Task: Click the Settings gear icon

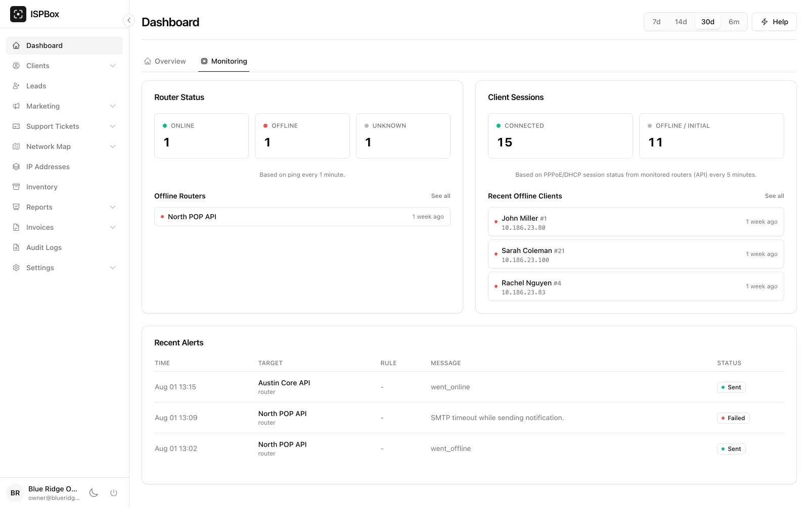Action: click(x=16, y=268)
